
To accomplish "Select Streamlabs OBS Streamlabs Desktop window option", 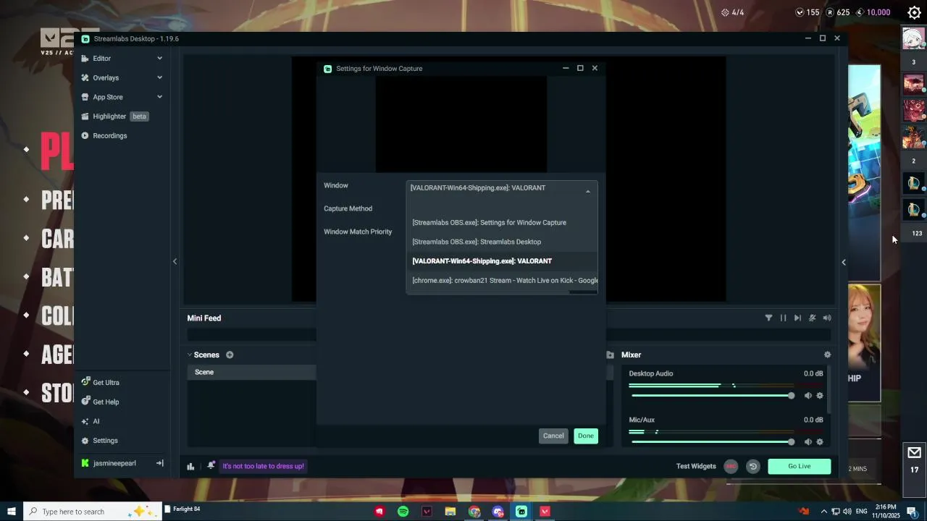I will (x=501, y=242).
